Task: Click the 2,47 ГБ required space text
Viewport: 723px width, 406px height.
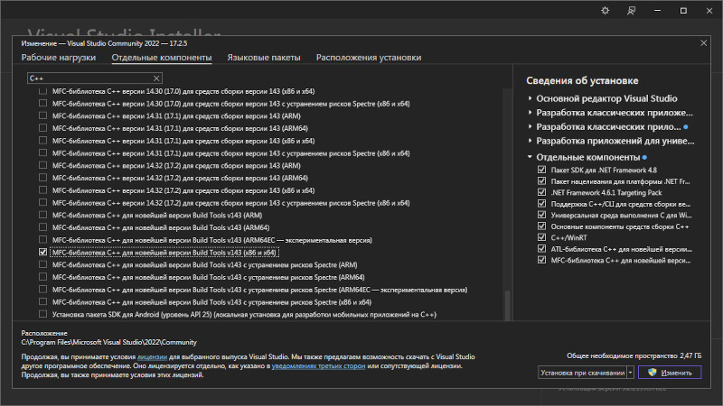Action: (x=690, y=355)
